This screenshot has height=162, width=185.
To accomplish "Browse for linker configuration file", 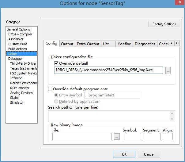I will point(168,70).
